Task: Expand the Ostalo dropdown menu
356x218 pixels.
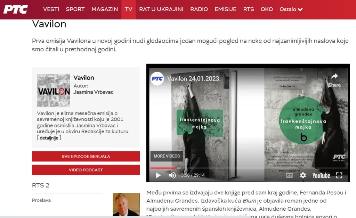Action: [291, 9]
